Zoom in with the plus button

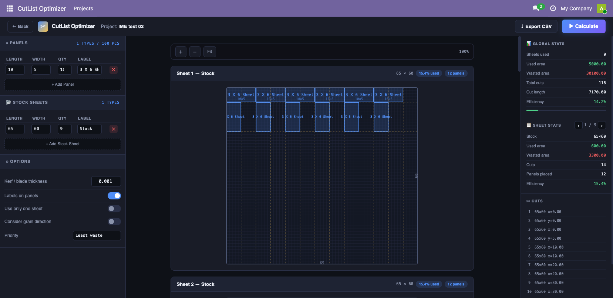(x=181, y=52)
